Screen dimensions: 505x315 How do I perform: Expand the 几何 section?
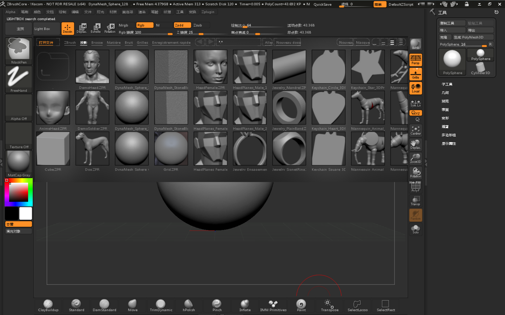pyautogui.click(x=445, y=93)
